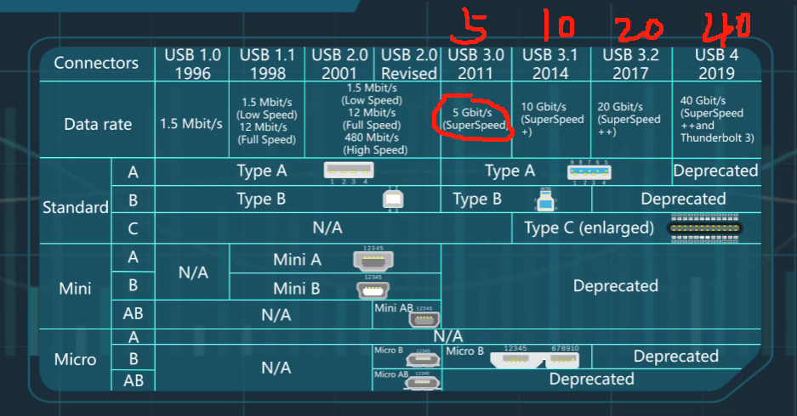Viewport: 797px width, 416px height.
Task: Click the 'Mini AB' label
Action: [x=394, y=308]
